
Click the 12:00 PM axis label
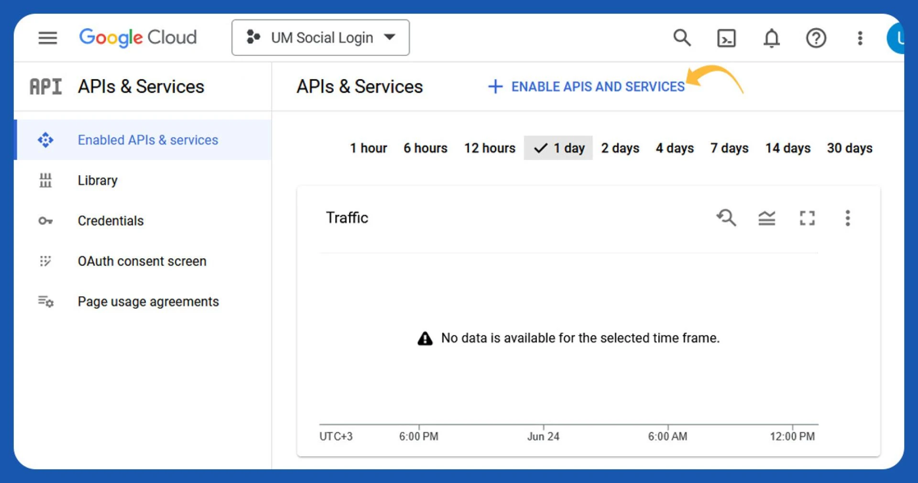click(x=792, y=436)
